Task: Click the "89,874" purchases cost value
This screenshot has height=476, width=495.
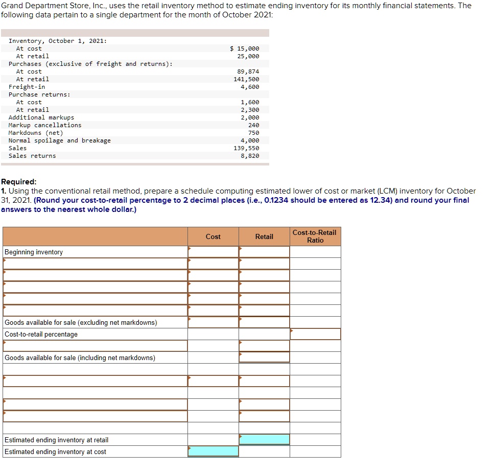Action: (x=248, y=72)
